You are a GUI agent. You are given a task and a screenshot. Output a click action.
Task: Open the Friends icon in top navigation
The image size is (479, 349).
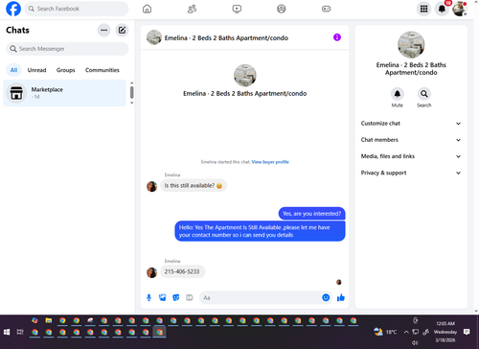coord(192,9)
